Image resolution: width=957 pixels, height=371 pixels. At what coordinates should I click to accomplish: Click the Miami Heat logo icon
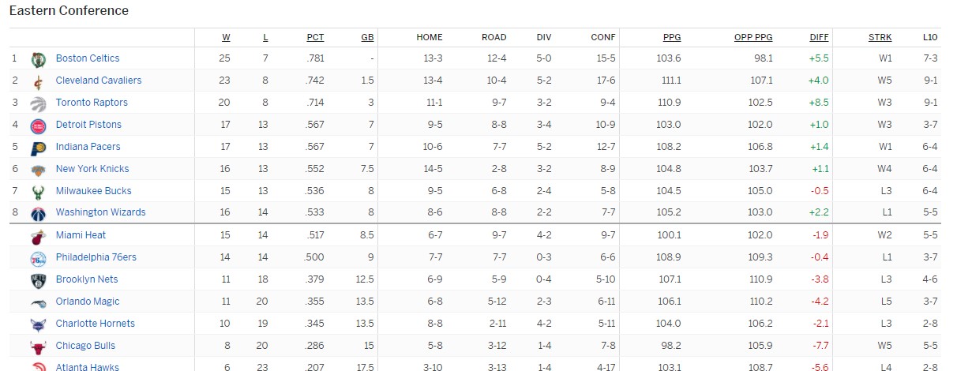38,235
